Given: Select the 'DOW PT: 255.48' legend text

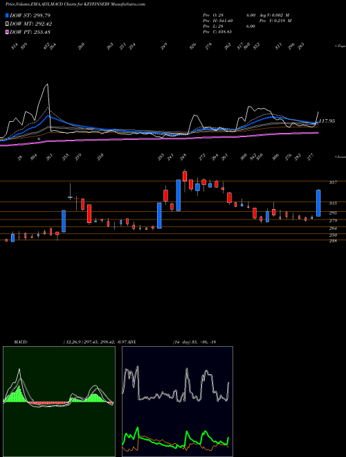Looking at the screenshot, I should point(30,32).
